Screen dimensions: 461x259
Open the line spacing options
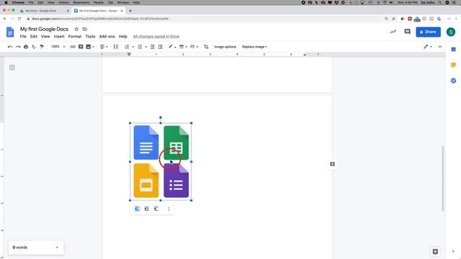[116, 47]
